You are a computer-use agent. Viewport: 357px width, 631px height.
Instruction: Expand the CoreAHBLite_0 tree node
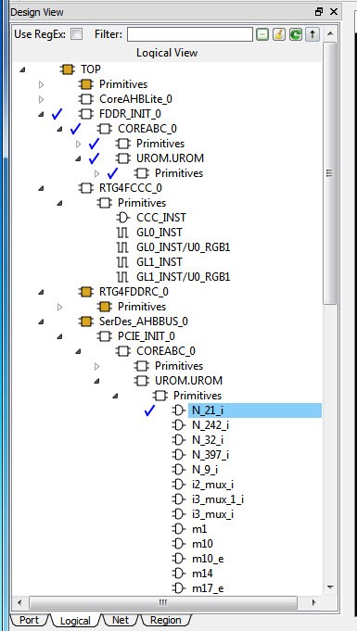pos(41,99)
